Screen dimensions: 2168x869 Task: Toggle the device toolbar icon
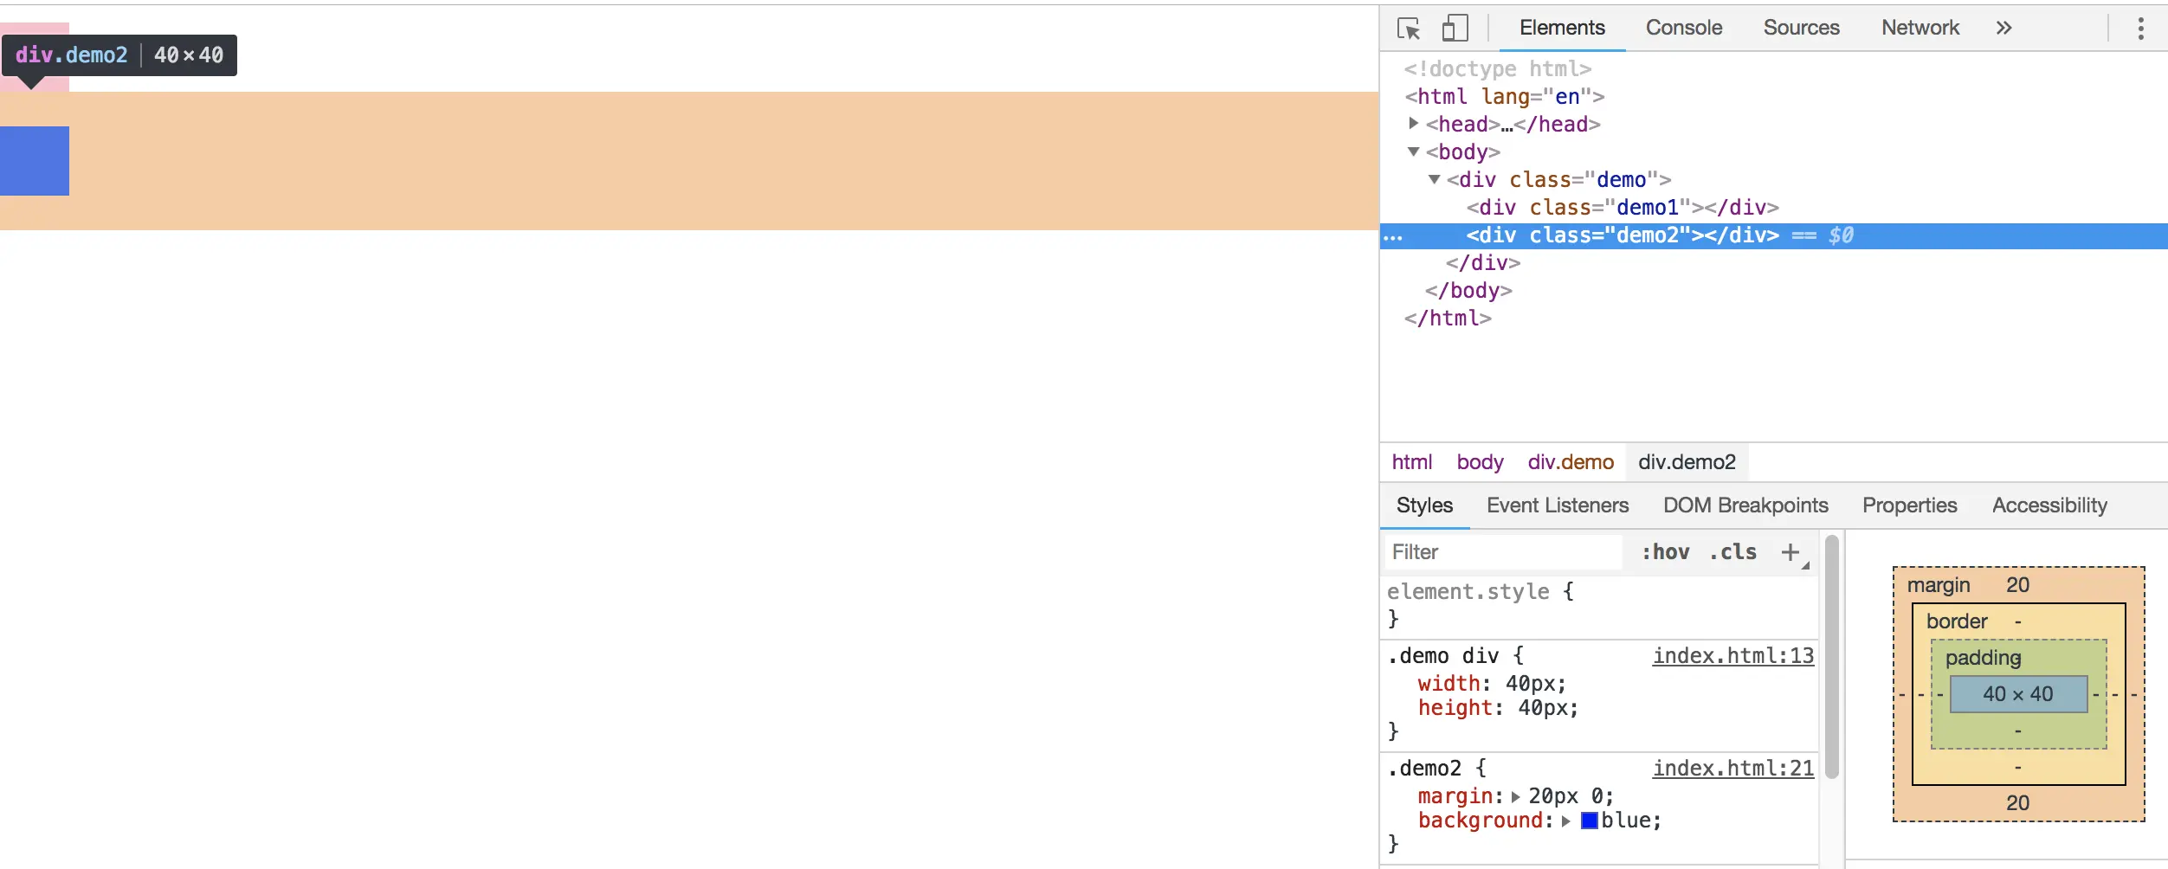pos(1455,29)
